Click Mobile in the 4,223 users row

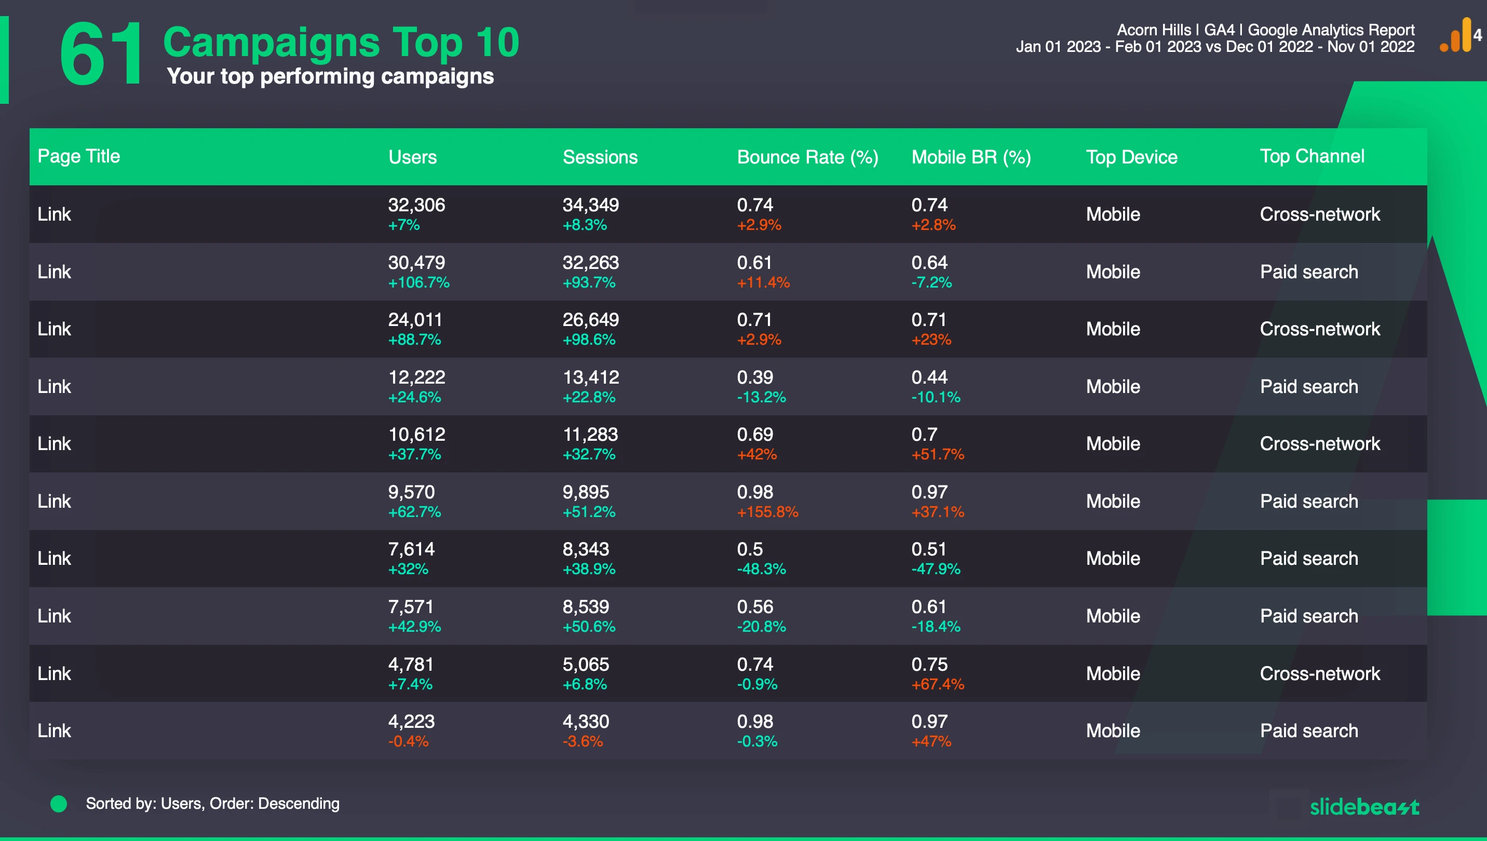[1113, 730]
